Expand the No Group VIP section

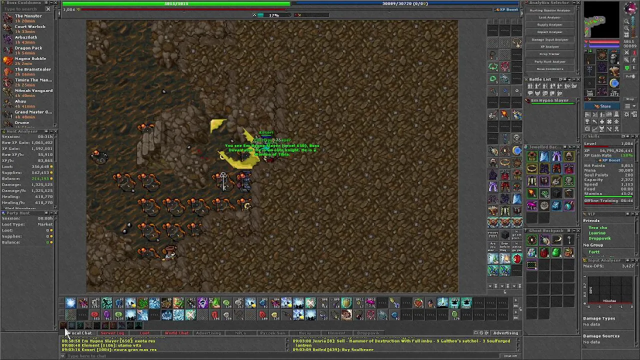coord(593,245)
